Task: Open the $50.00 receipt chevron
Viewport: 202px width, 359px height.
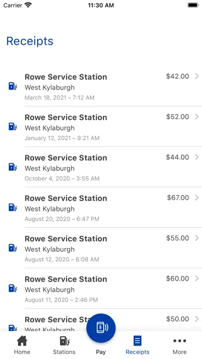Action: (x=197, y=319)
